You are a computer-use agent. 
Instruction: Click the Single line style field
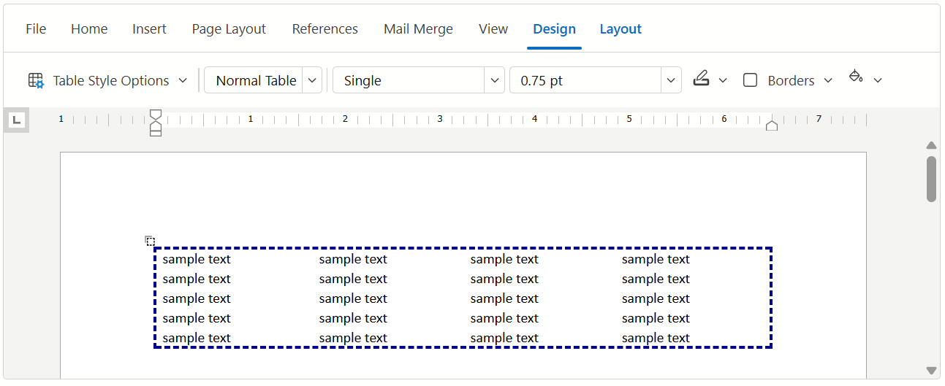(x=409, y=80)
